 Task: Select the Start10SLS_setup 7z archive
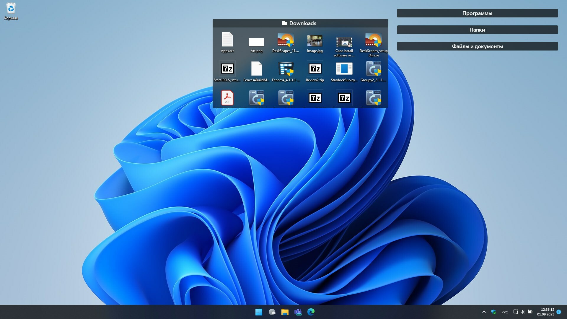227,69
